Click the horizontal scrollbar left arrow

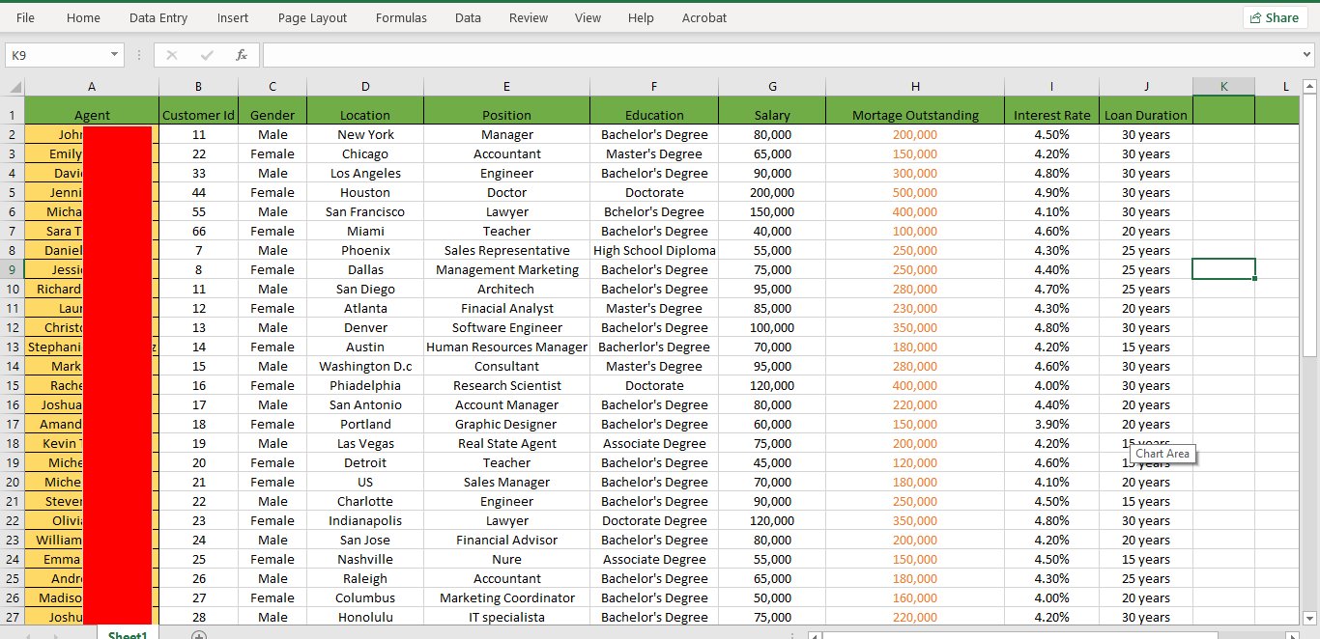point(814,635)
